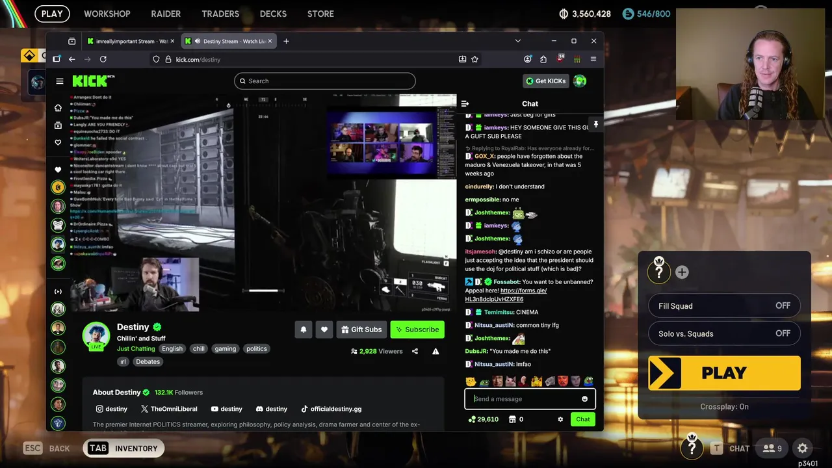The width and height of the screenshot is (832, 468).
Task: Open Destiny's Discord link
Action: [x=272, y=409]
